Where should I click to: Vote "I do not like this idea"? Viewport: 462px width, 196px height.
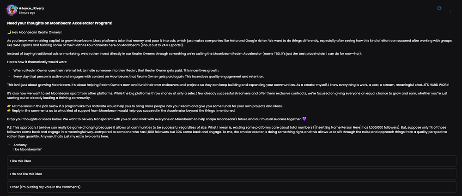(232, 174)
